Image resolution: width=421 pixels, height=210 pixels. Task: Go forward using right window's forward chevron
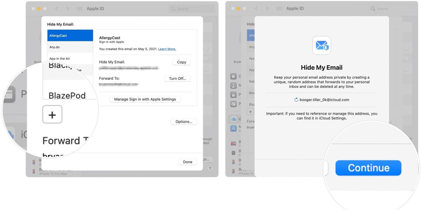tap(268, 8)
